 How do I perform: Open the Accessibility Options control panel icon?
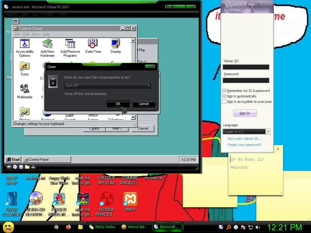coord(25,48)
